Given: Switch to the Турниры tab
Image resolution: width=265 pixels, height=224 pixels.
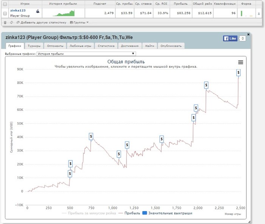Looking at the screenshot, I should pos(34,46).
